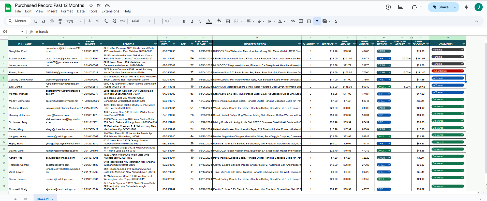Screen dimensions: 487x201
Task: Click the redo icon in the toolbar
Action: 44,21
